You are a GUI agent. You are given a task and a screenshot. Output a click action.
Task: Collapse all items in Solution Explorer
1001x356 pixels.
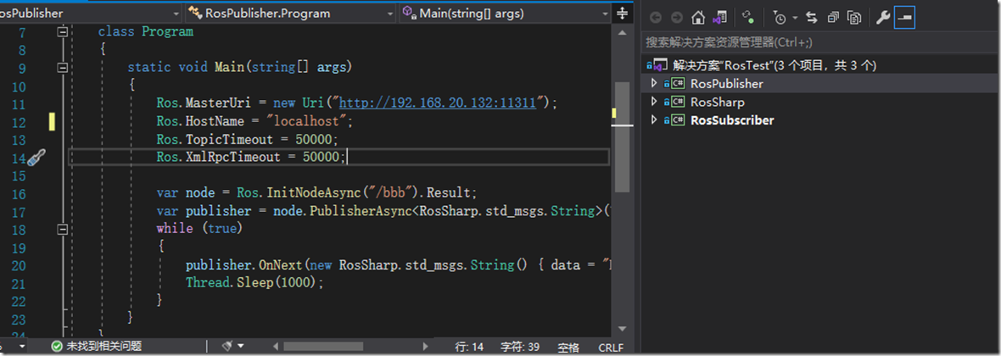coord(833,18)
